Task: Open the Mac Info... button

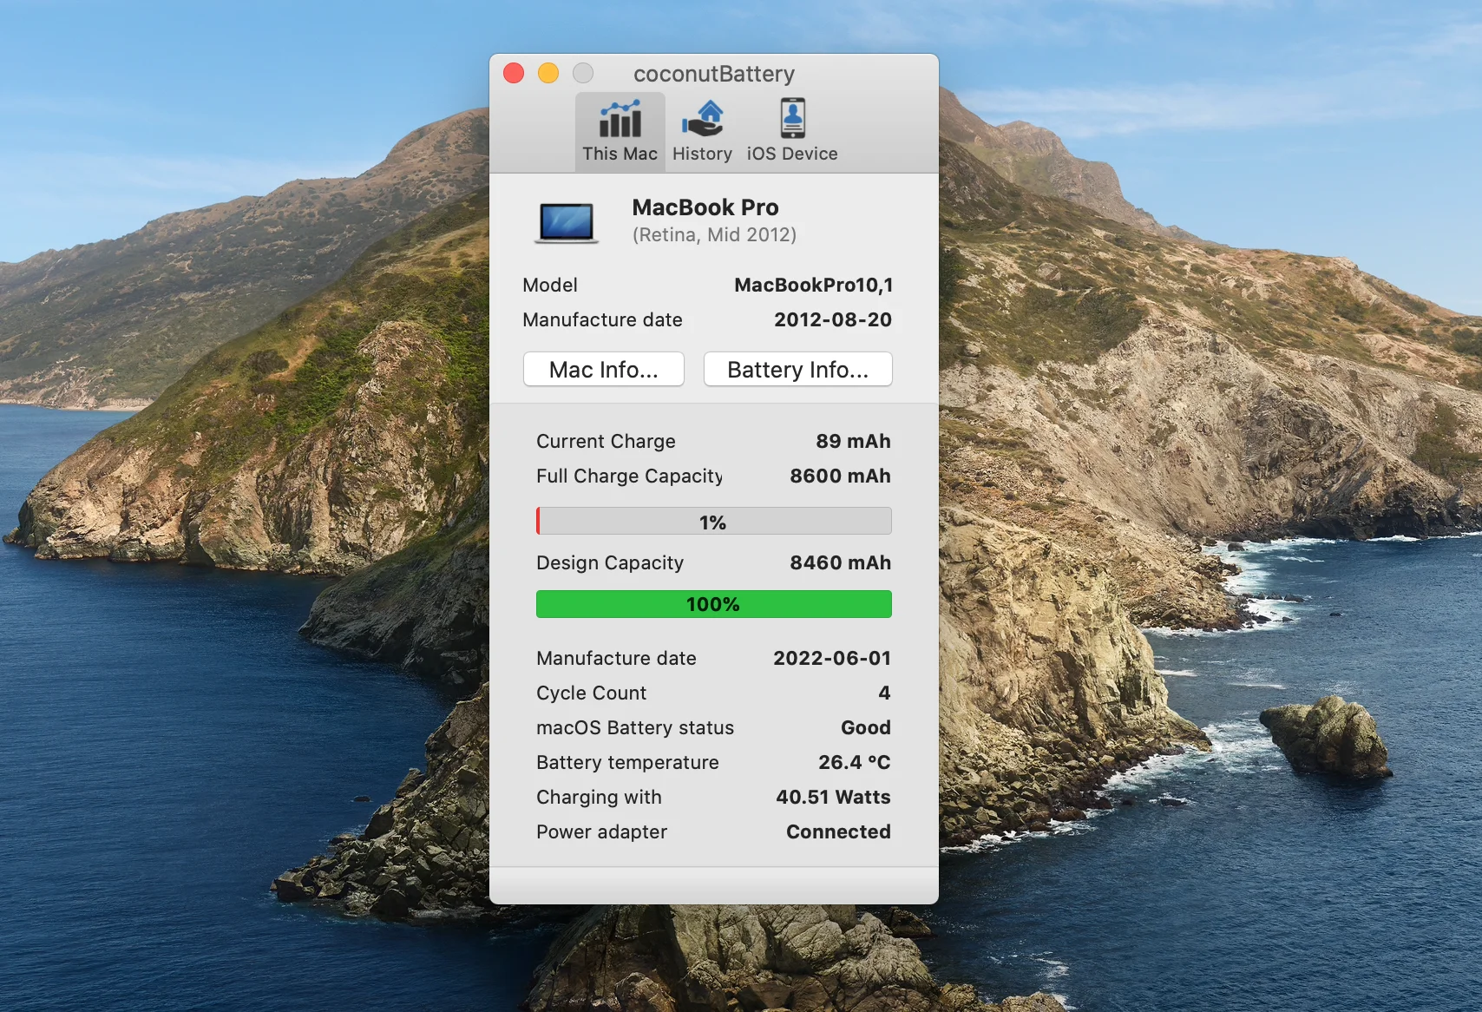Action: [604, 369]
